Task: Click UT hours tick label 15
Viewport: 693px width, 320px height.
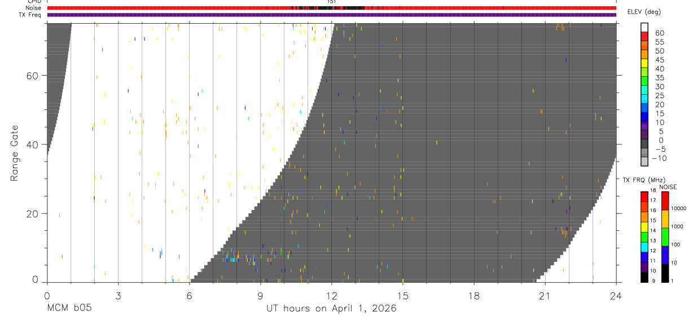Action: point(402,296)
